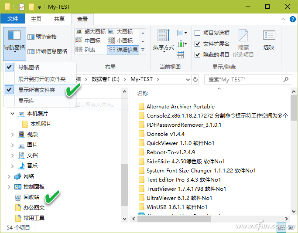Collapse the ribbon with chevron
Screen dimensions: 298x233
(283, 19)
